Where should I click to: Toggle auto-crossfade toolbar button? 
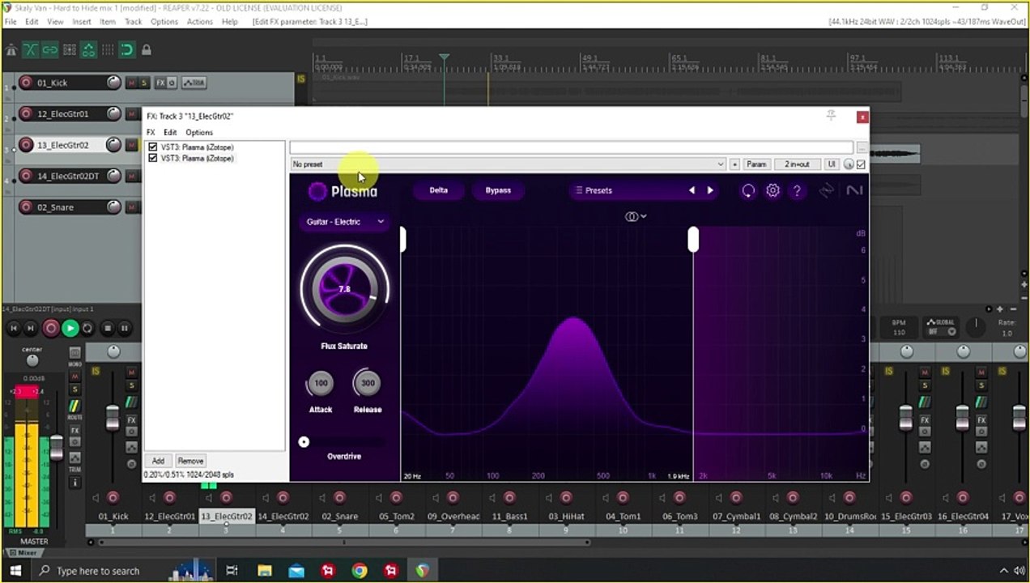31,50
